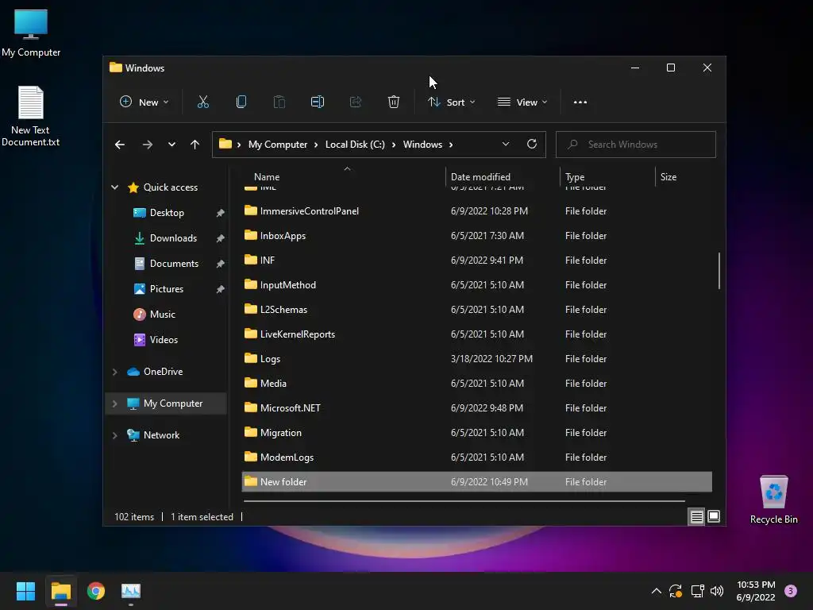Unpin Pictures using its pin icon
Screen dimensions: 813x610
pyautogui.click(x=220, y=289)
